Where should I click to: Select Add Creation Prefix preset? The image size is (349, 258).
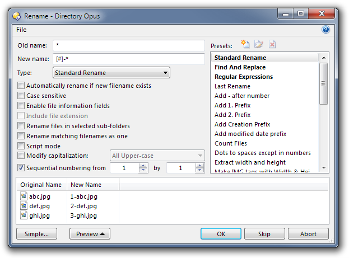[264, 124]
